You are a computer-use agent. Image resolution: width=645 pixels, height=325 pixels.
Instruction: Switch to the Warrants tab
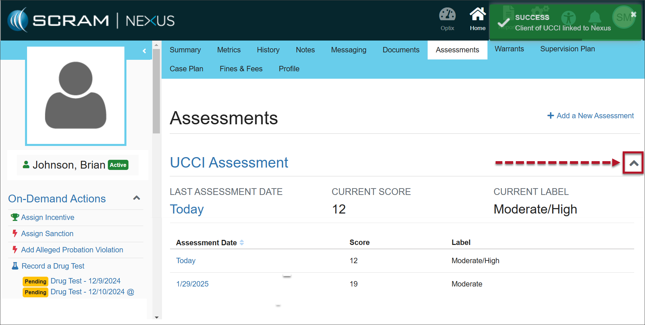(x=509, y=49)
